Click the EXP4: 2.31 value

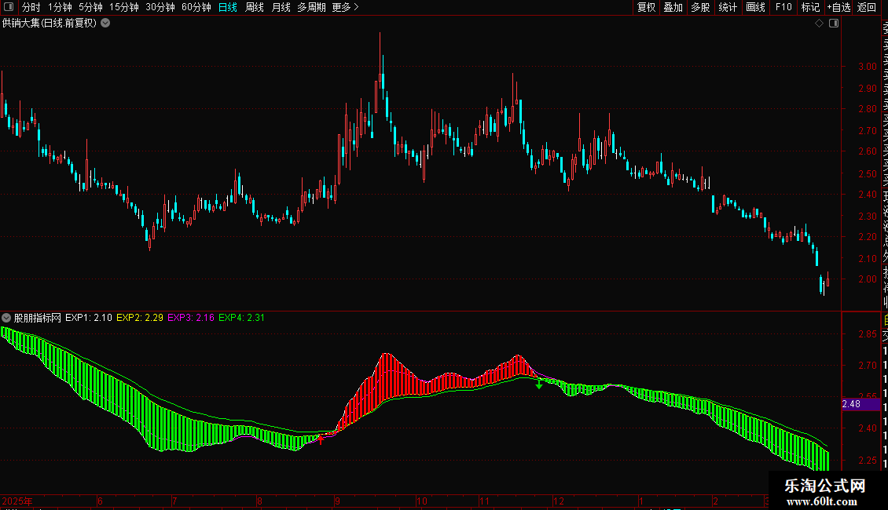point(242,318)
